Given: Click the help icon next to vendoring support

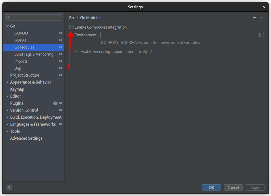Looking at the screenshot, I should point(151,51).
